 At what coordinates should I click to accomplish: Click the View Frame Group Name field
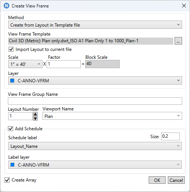coord(95,101)
